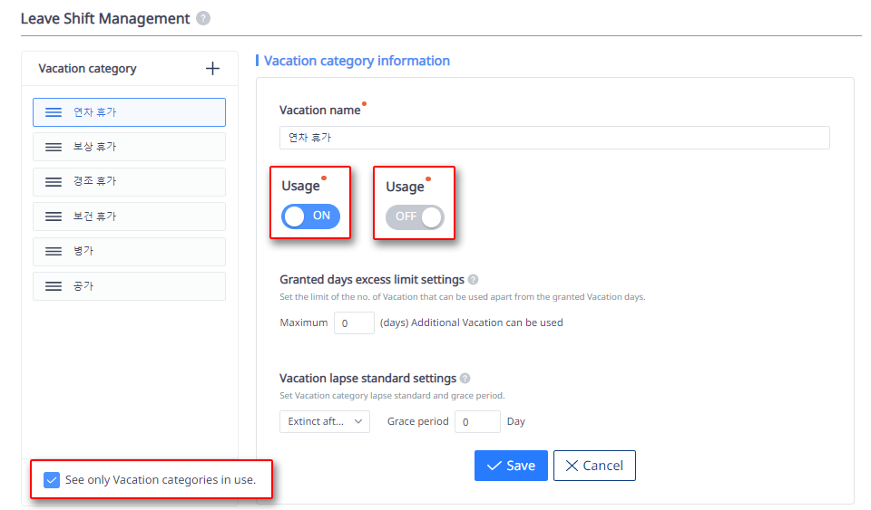Select the 보건 휴가 vacation category
The width and height of the screenshot is (871, 510).
click(129, 217)
